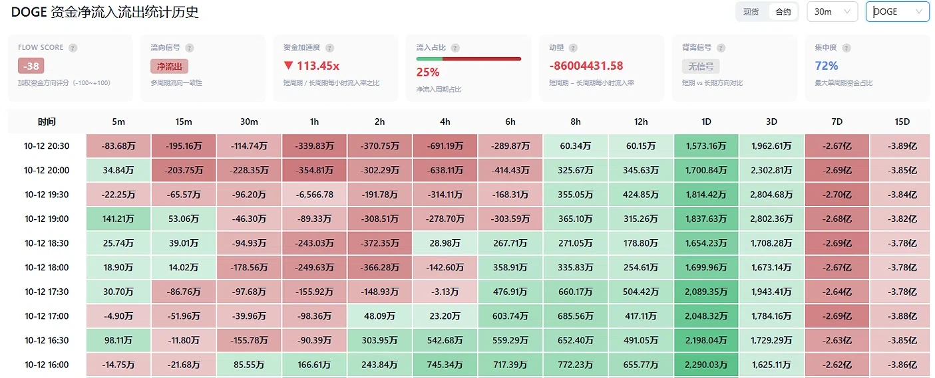Click the 1D column header
935x378 pixels.
coord(705,122)
